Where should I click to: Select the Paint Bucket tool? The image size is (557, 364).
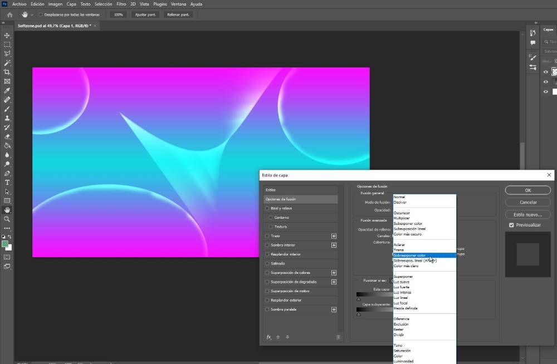7,146
